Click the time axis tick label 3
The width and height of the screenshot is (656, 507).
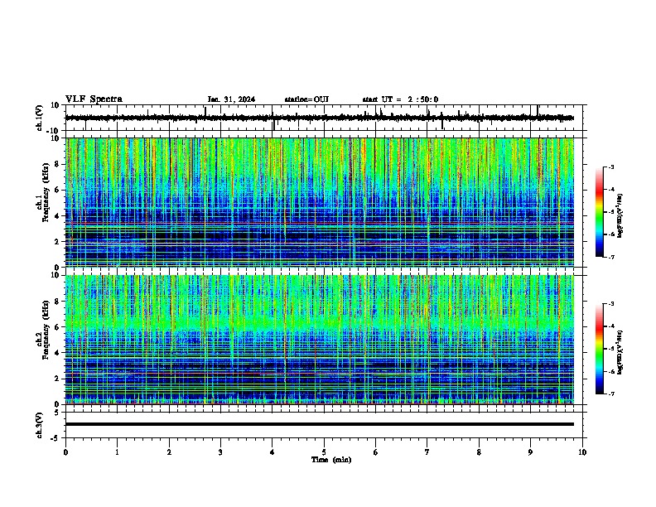[220, 452]
